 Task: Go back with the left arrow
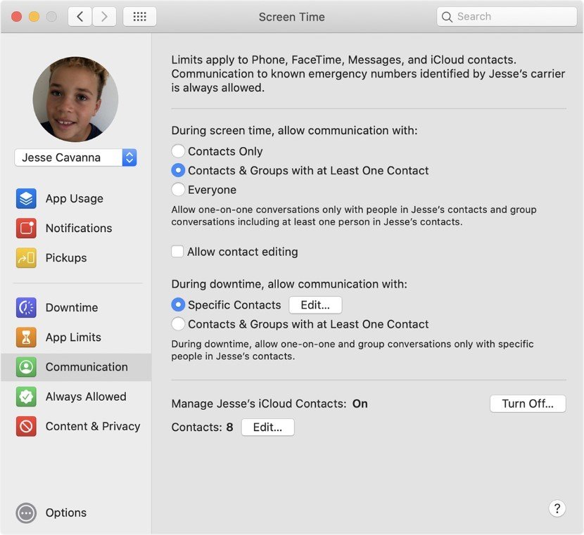pyautogui.click(x=80, y=17)
